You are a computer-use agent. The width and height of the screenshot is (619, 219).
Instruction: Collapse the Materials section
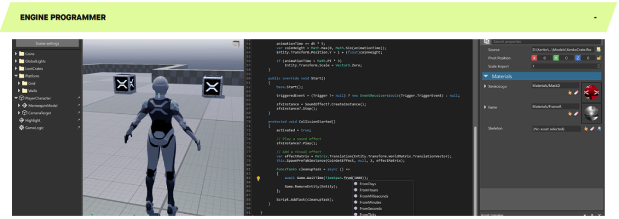pos(486,76)
